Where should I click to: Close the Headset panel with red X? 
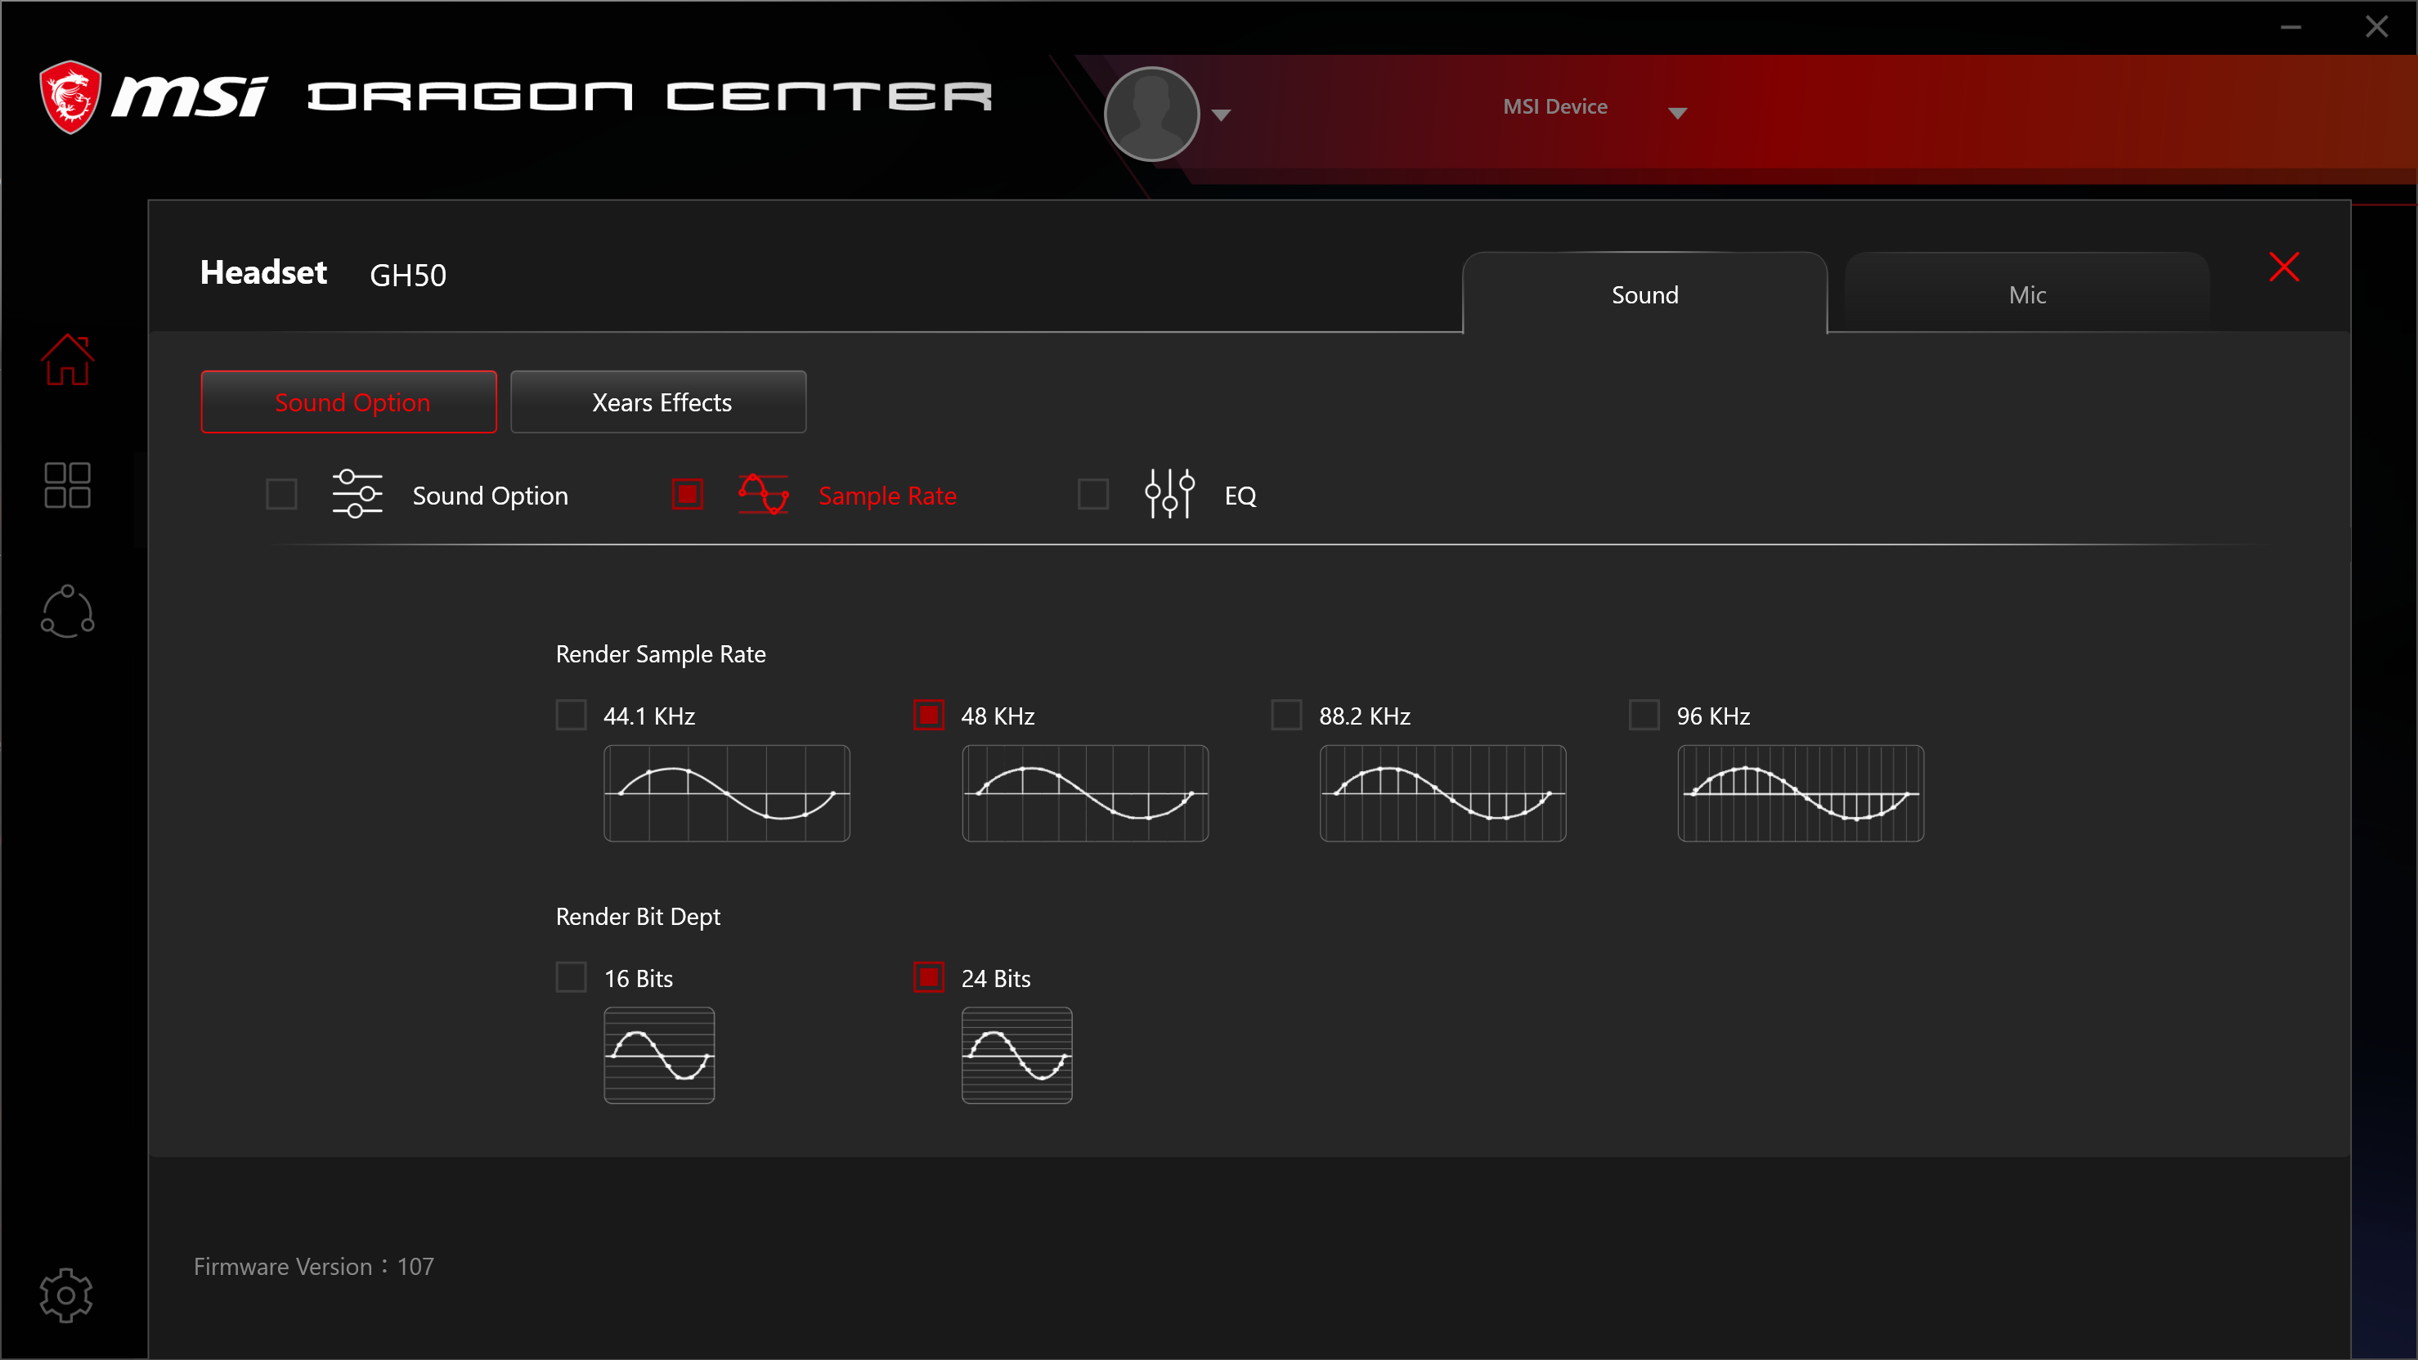2284,267
